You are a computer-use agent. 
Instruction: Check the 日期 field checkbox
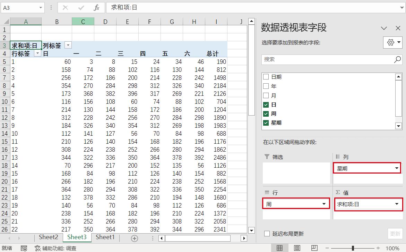267,77
